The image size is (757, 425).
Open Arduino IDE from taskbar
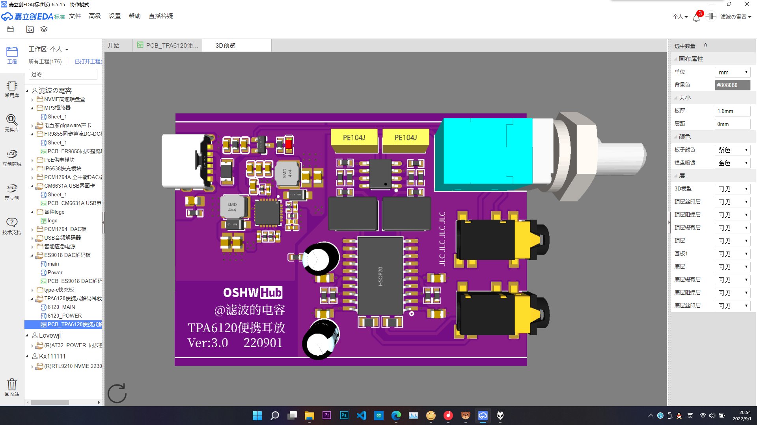pyautogui.click(x=378, y=416)
